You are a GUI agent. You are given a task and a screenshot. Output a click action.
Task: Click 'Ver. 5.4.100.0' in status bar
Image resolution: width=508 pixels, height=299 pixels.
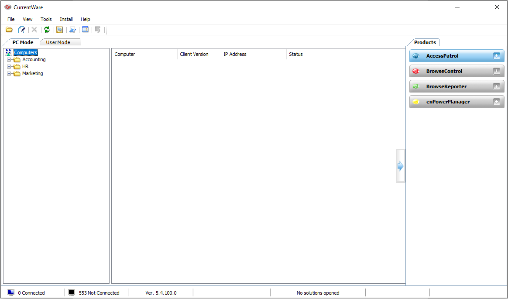pyautogui.click(x=161, y=293)
